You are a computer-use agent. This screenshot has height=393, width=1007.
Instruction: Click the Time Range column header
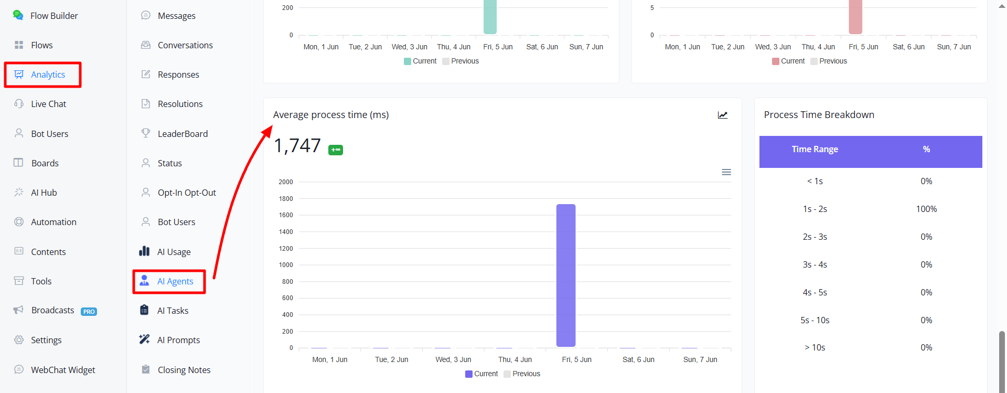pos(815,150)
